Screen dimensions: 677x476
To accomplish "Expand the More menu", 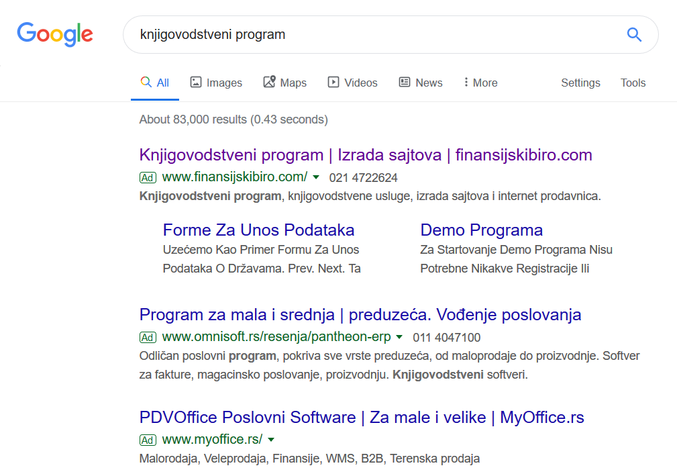I will click(x=480, y=83).
